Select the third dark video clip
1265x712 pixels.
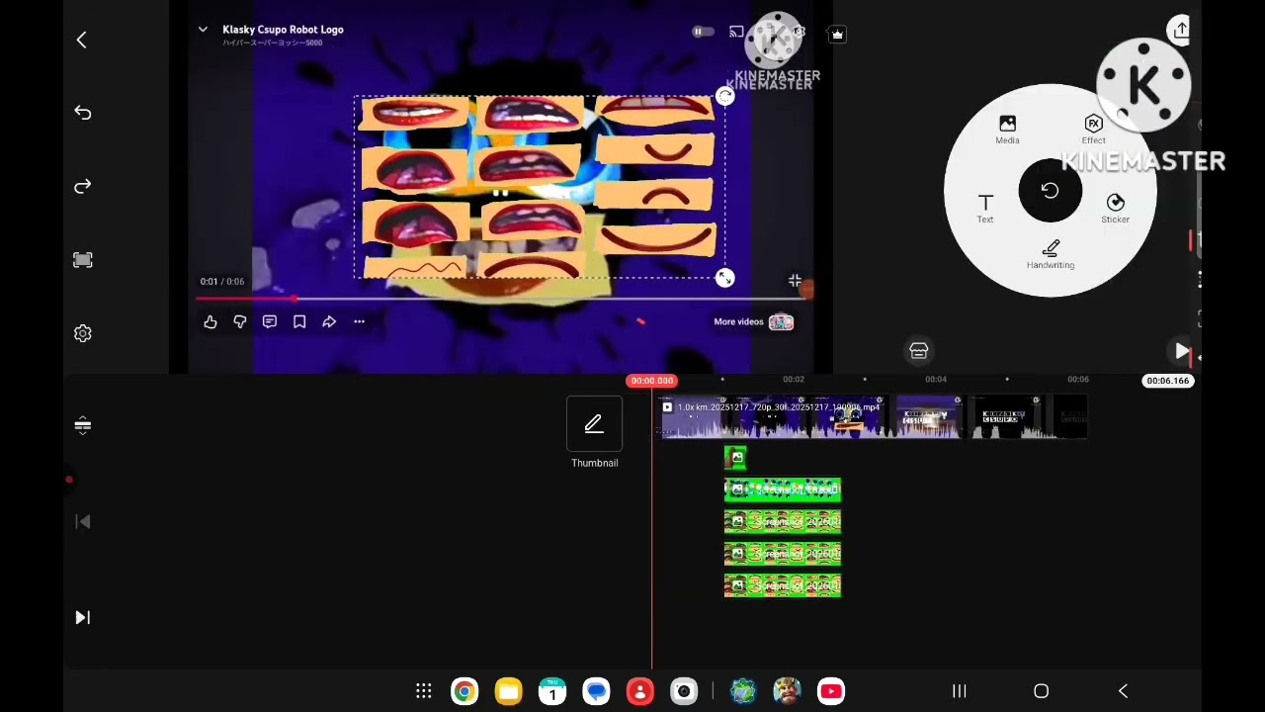tap(1006, 417)
